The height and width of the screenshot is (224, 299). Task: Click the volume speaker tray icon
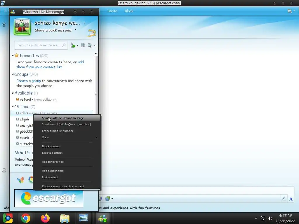pyautogui.click(x=270, y=218)
